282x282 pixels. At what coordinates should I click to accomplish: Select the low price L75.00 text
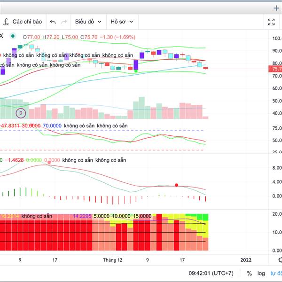[70, 37]
